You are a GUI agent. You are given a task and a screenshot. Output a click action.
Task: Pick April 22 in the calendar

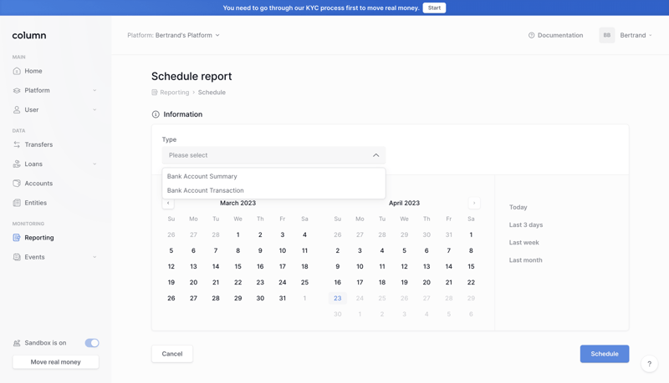pyautogui.click(x=471, y=282)
